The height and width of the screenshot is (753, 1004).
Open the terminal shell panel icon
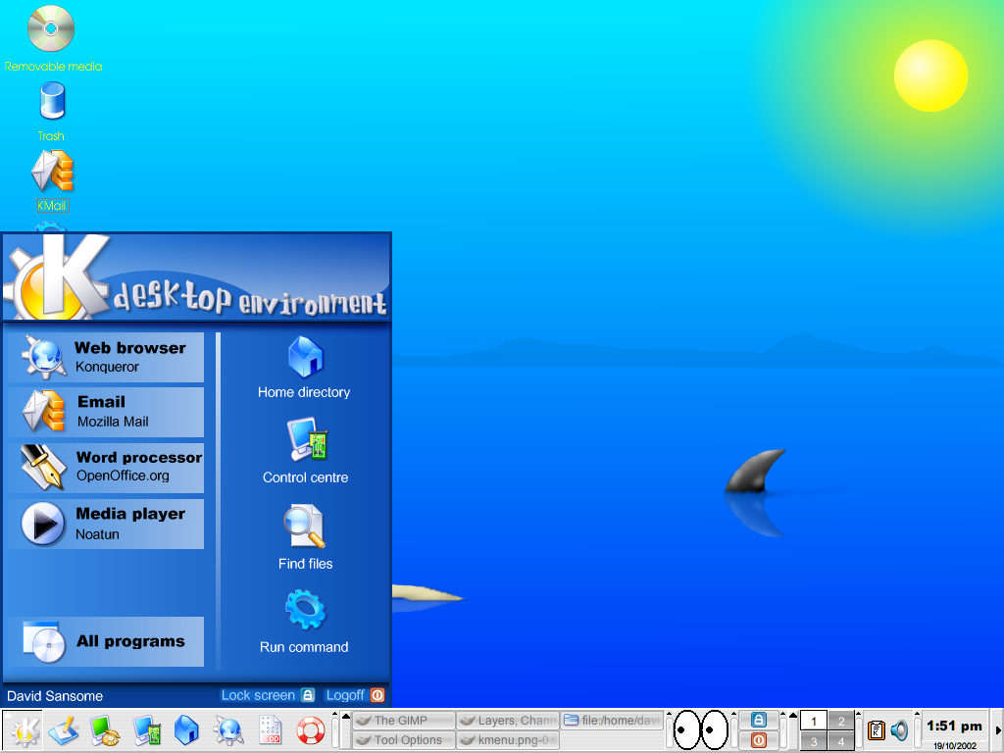(x=104, y=730)
